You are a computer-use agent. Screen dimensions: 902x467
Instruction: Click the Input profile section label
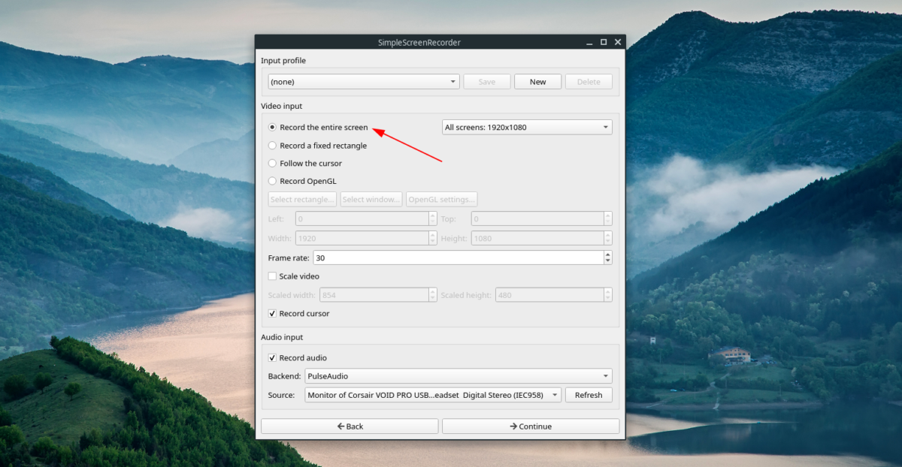pyautogui.click(x=283, y=61)
